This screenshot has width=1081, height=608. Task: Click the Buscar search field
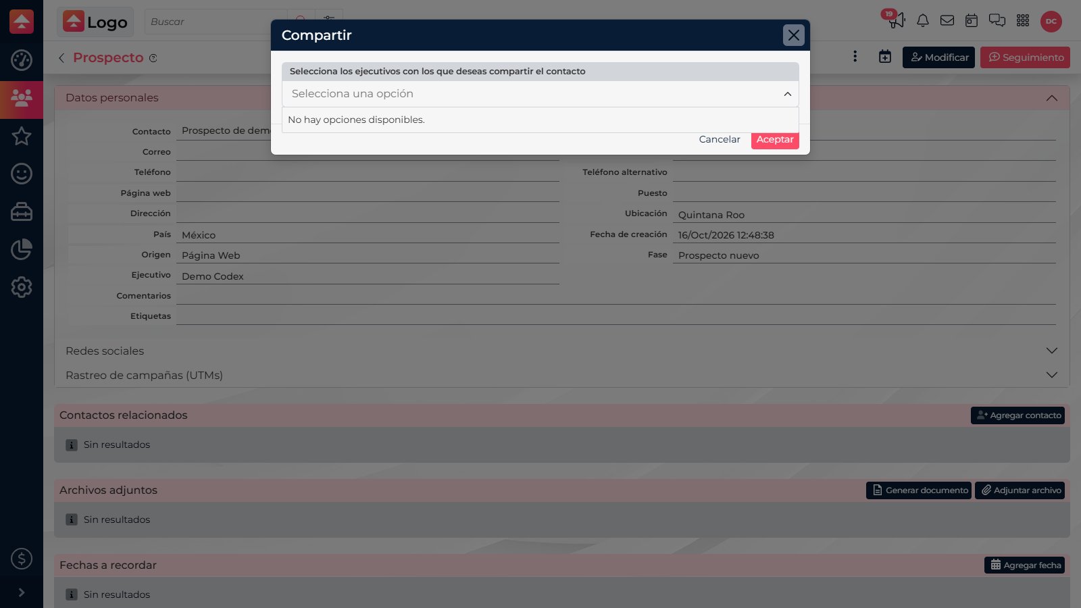216,22
